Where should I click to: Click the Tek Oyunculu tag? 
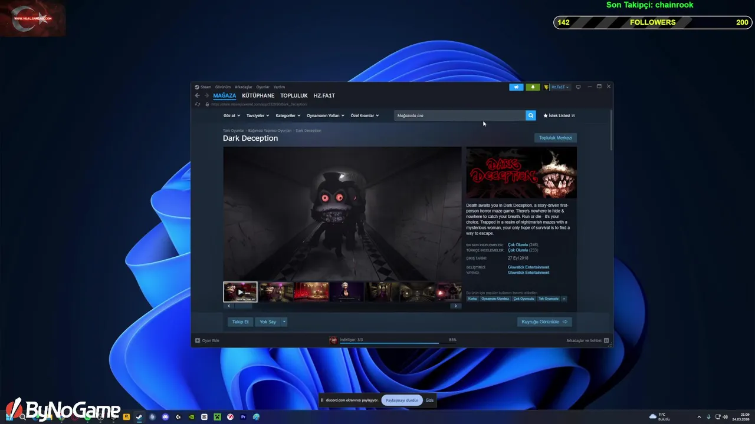pyautogui.click(x=549, y=299)
